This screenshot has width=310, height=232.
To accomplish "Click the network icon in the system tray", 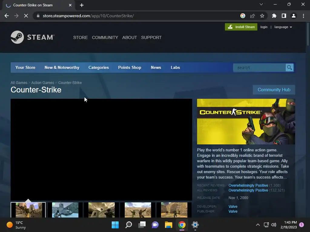I will click(x=266, y=225).
